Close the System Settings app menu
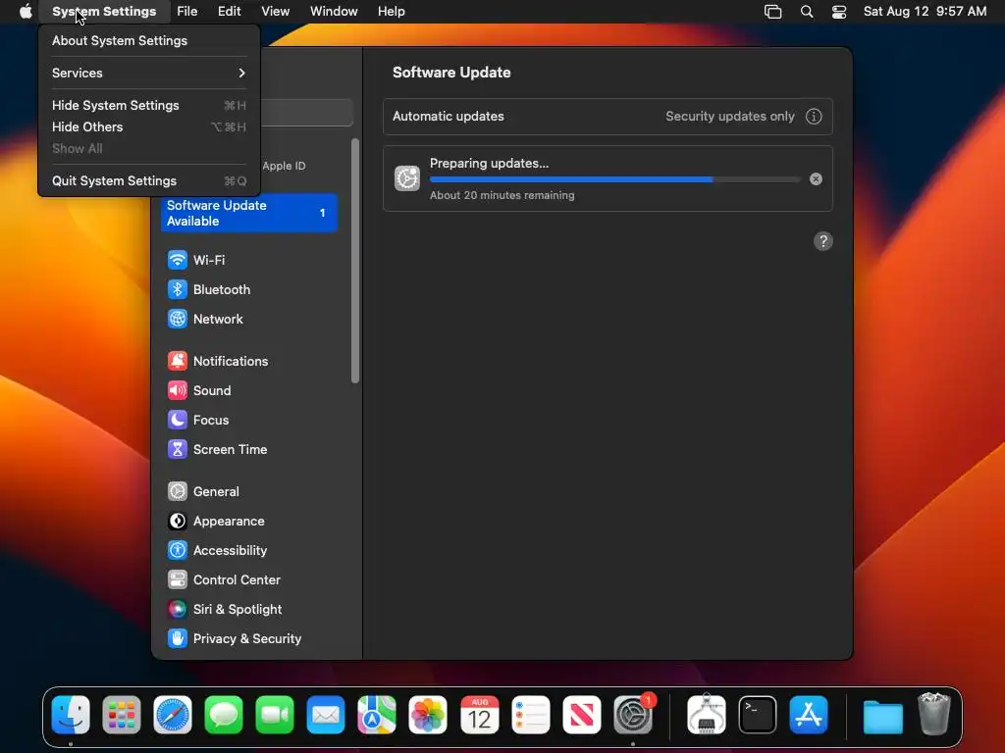This screenshot has height=753, width=1005. [104, 12]
